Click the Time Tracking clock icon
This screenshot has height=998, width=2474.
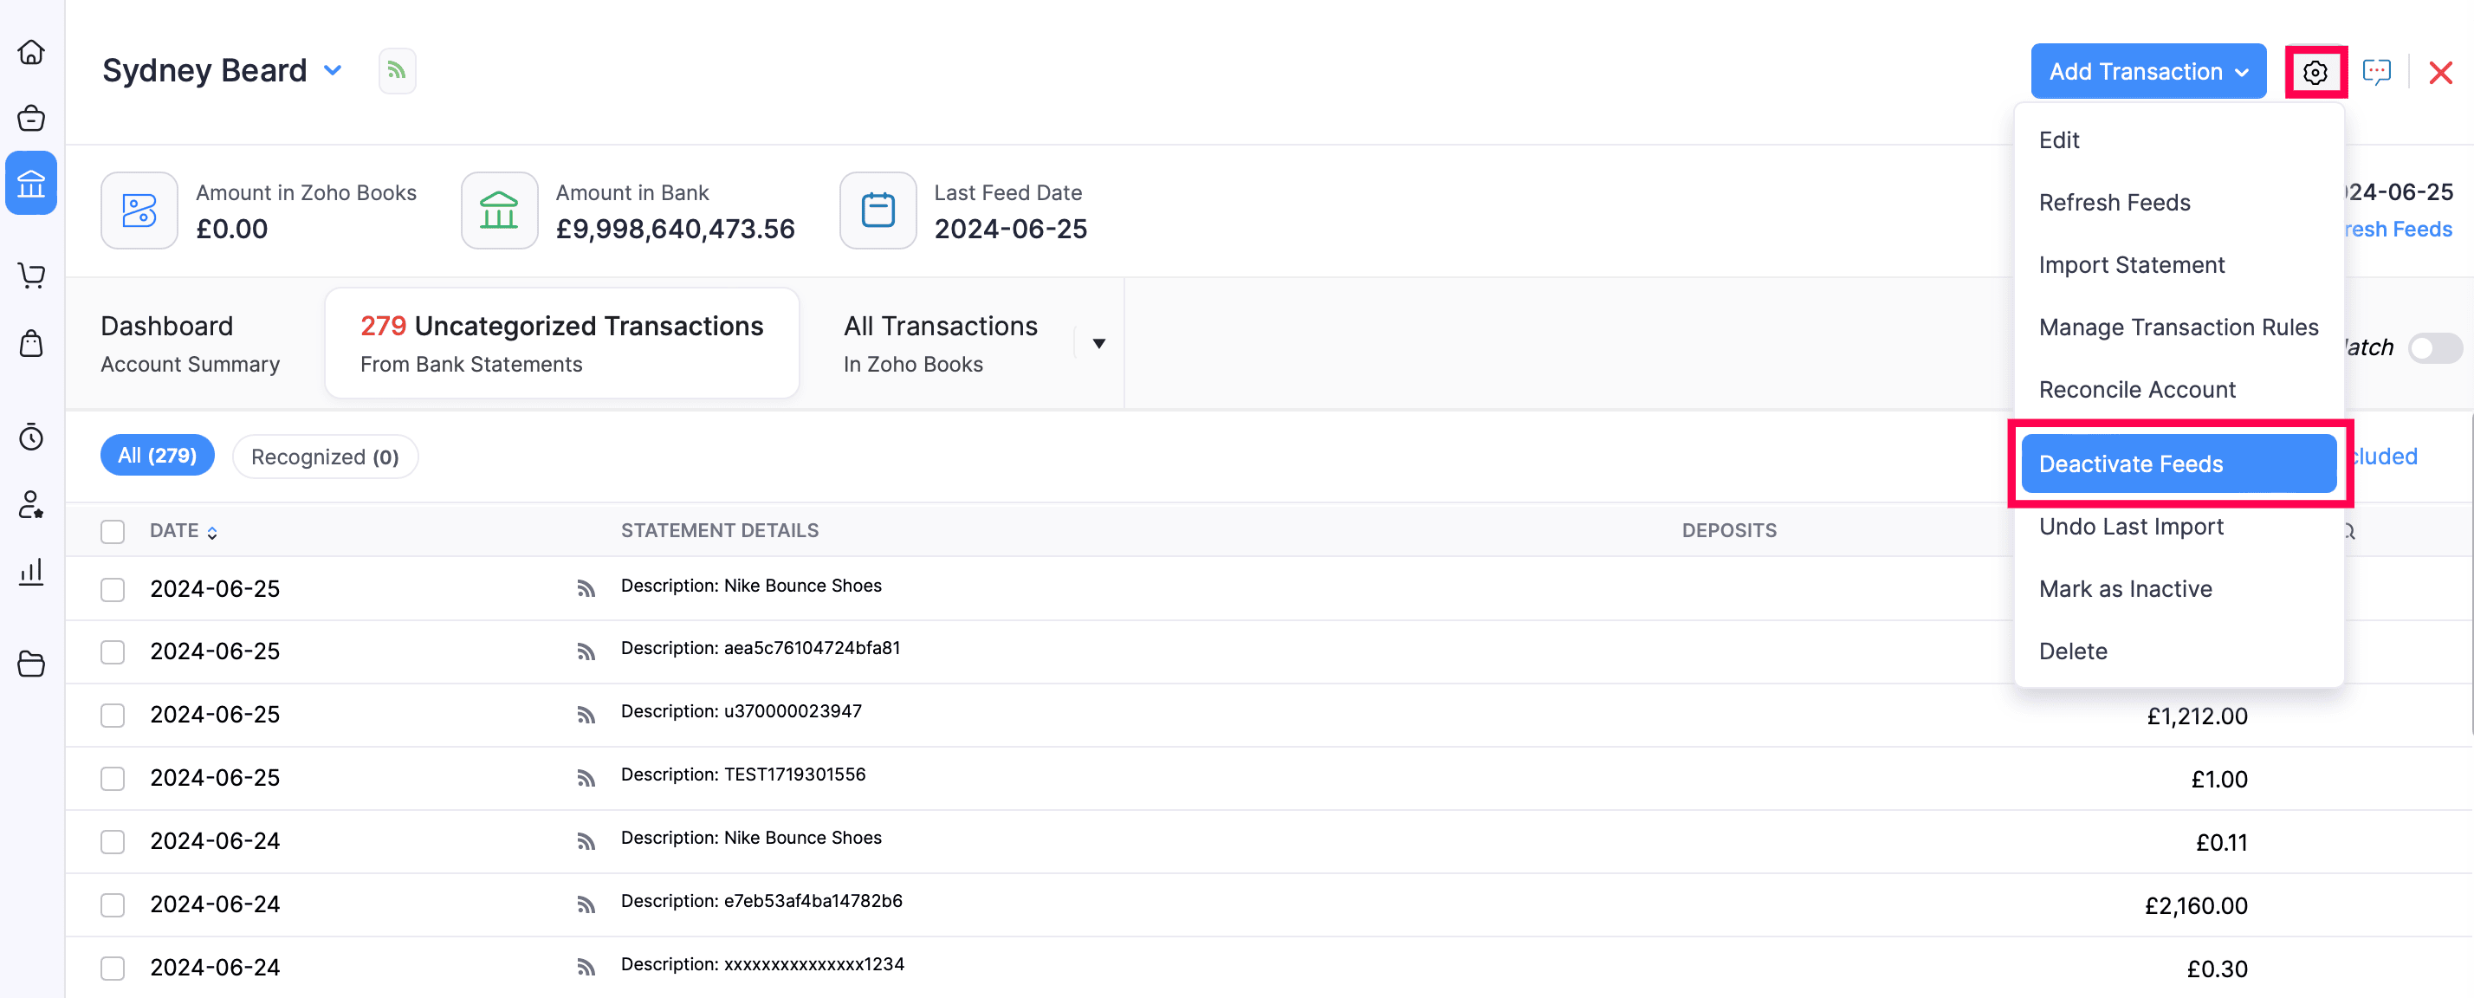click(32, 438)
